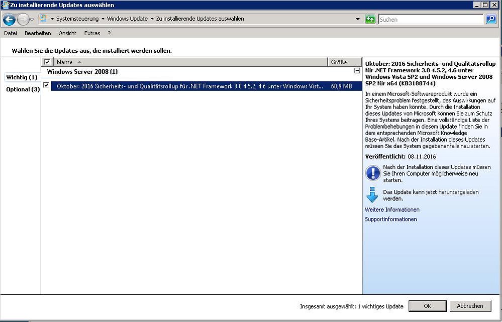
Task: Open the Extras menu
Action: (92, 33)
